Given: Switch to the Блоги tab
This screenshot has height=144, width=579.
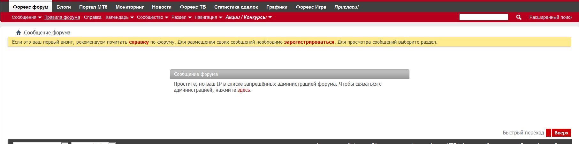Looking at the screenshot, I should coord(64,7).
